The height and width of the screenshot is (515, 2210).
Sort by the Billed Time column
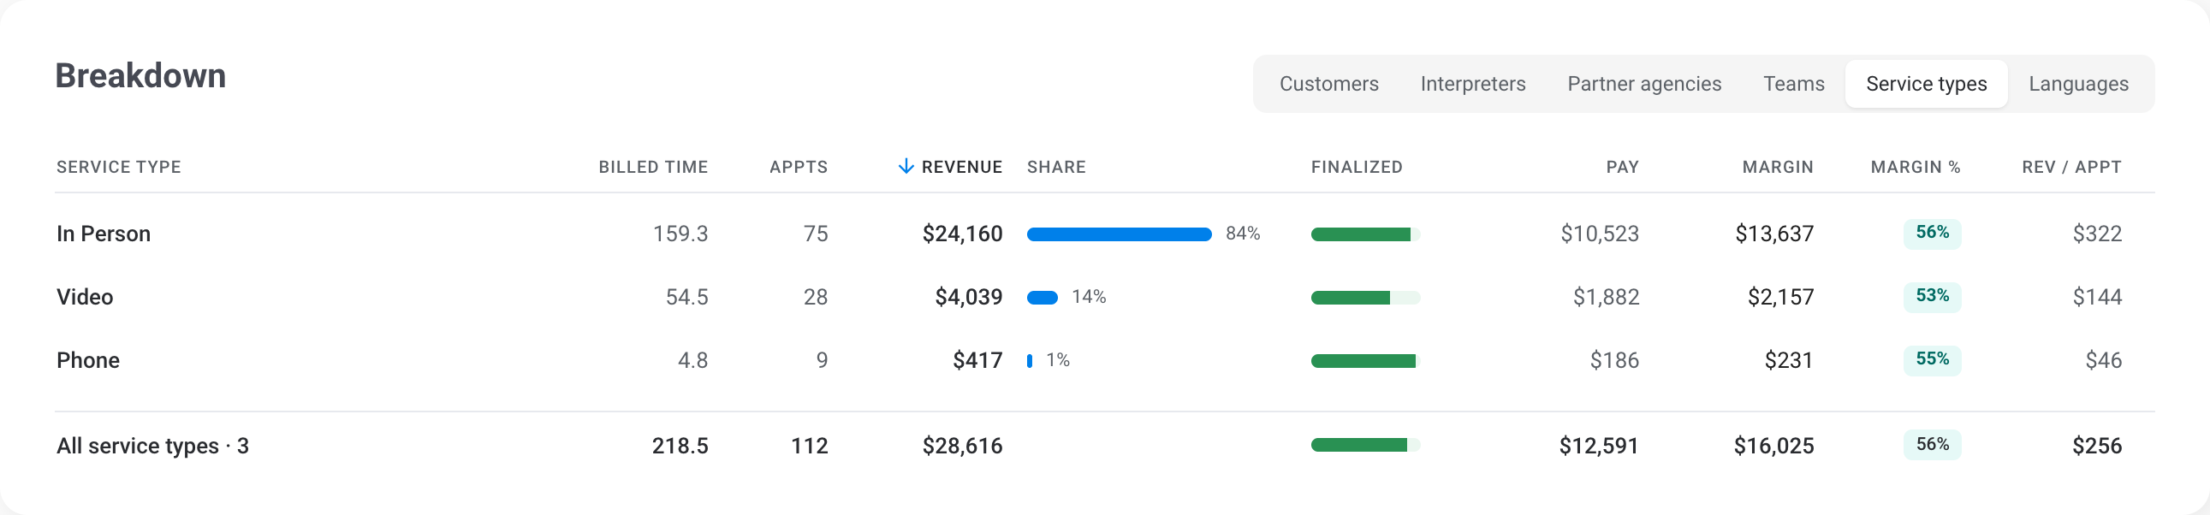[x=653, y=167]
